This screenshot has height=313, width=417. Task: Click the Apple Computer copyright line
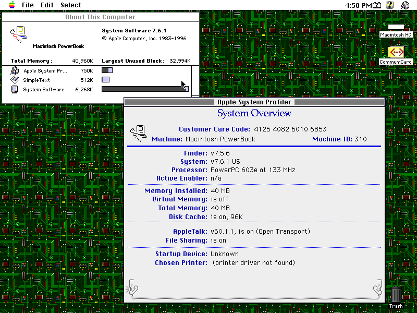click(144, 38)
